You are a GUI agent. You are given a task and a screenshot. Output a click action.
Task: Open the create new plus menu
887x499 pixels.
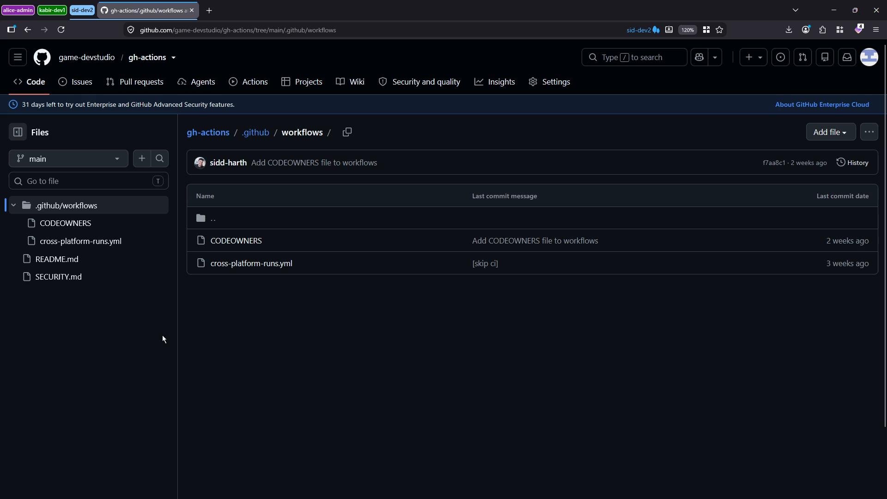753,57
